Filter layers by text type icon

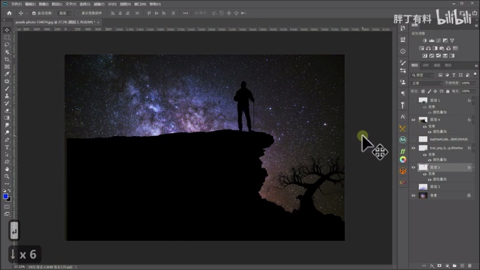(454, 75)
